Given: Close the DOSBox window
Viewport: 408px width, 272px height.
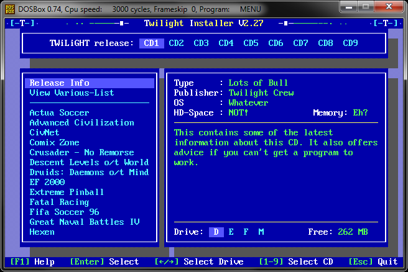Looking at the screenshot, I should pyautogui.click(x=389, y=7).
